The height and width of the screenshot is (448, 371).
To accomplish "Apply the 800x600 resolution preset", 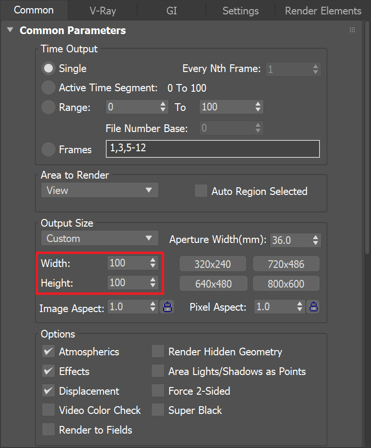I will tap(286, 283).
